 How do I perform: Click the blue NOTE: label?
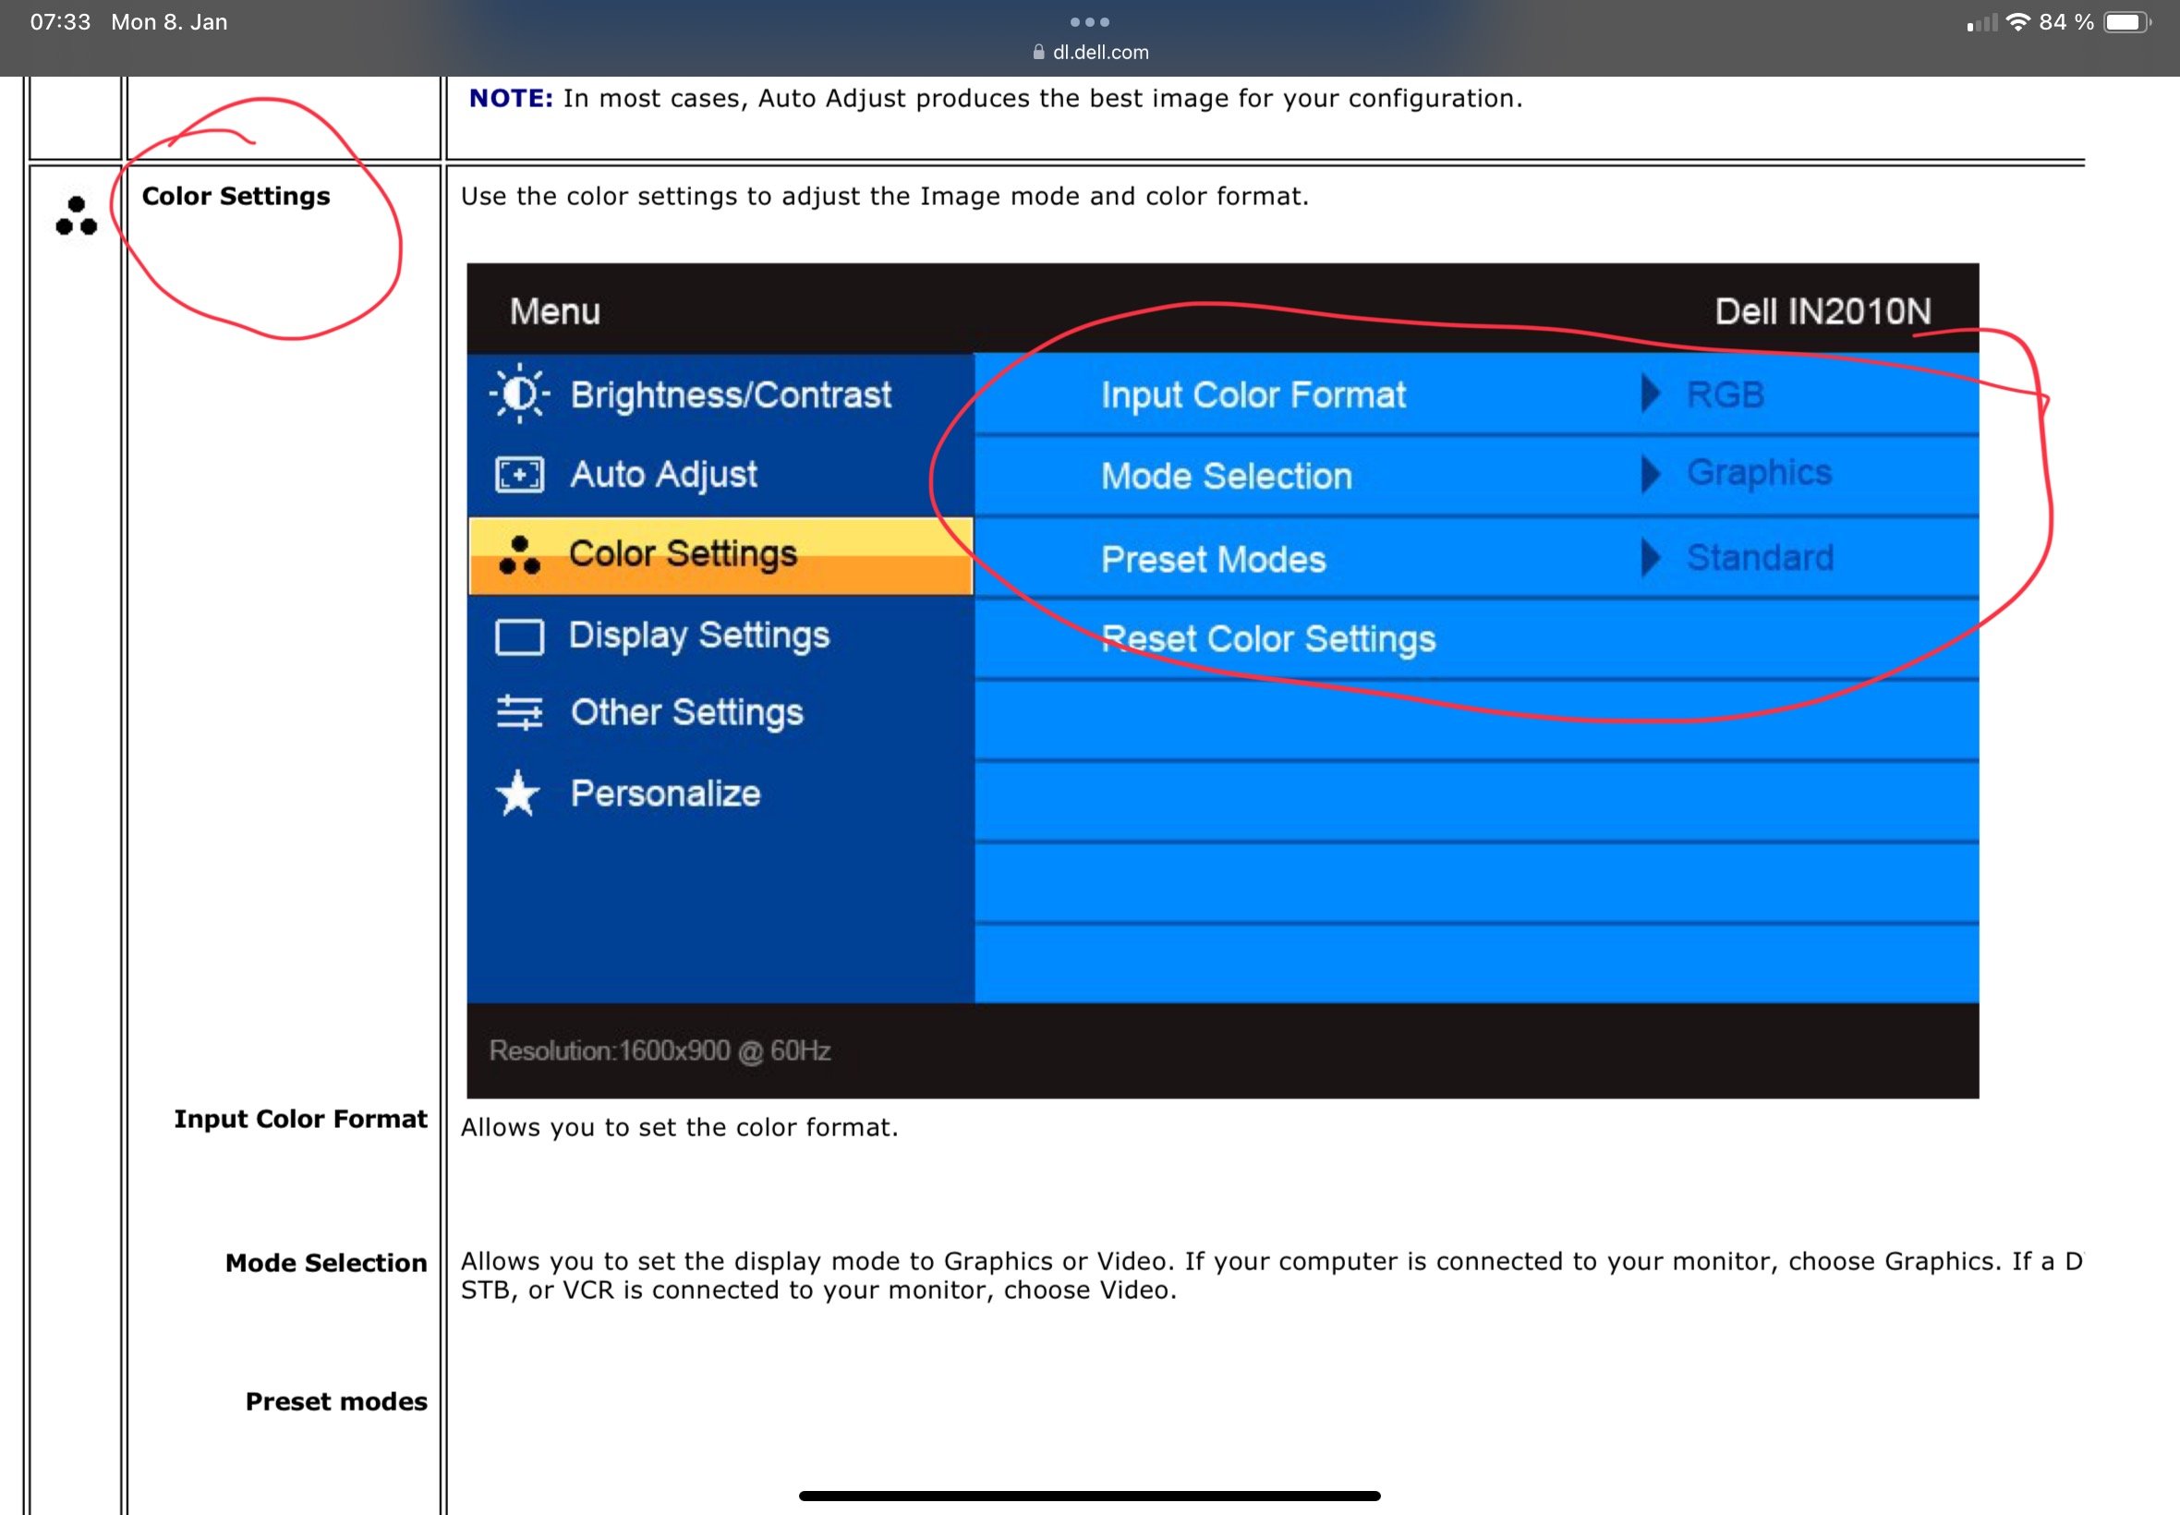tap(511, 99)
